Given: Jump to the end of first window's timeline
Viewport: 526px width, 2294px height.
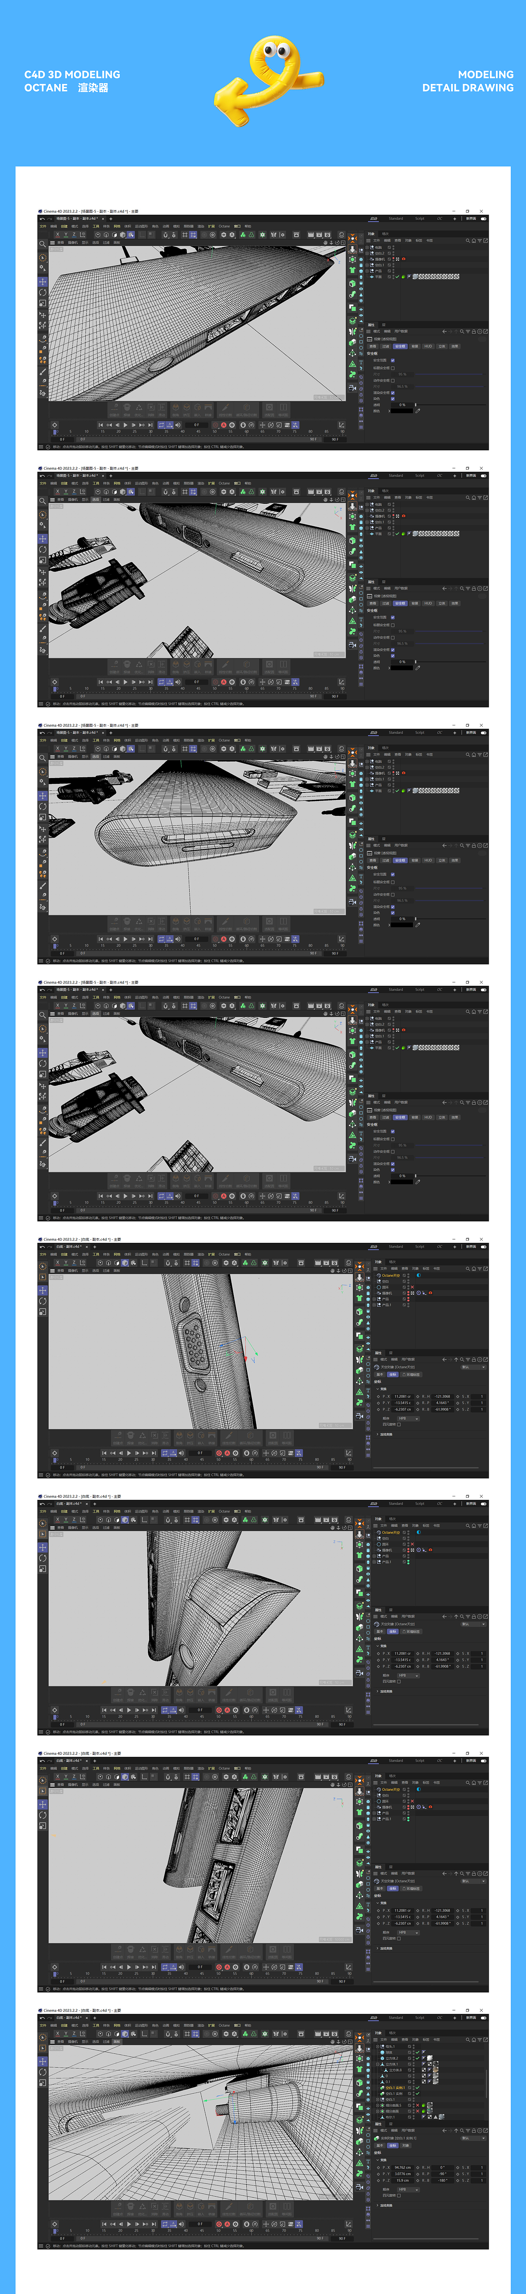Looking at the screenshot, I should [150, 425].
